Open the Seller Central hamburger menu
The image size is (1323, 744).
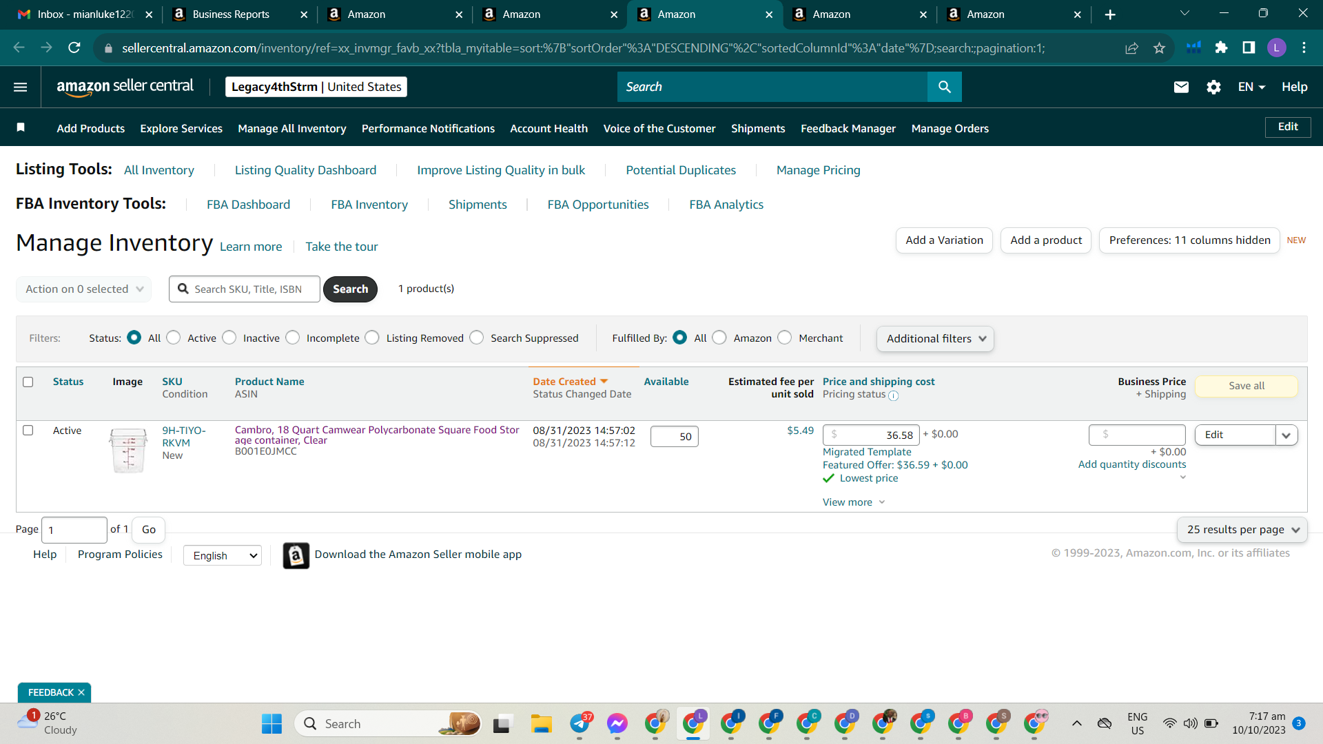(x=21, y=87)
